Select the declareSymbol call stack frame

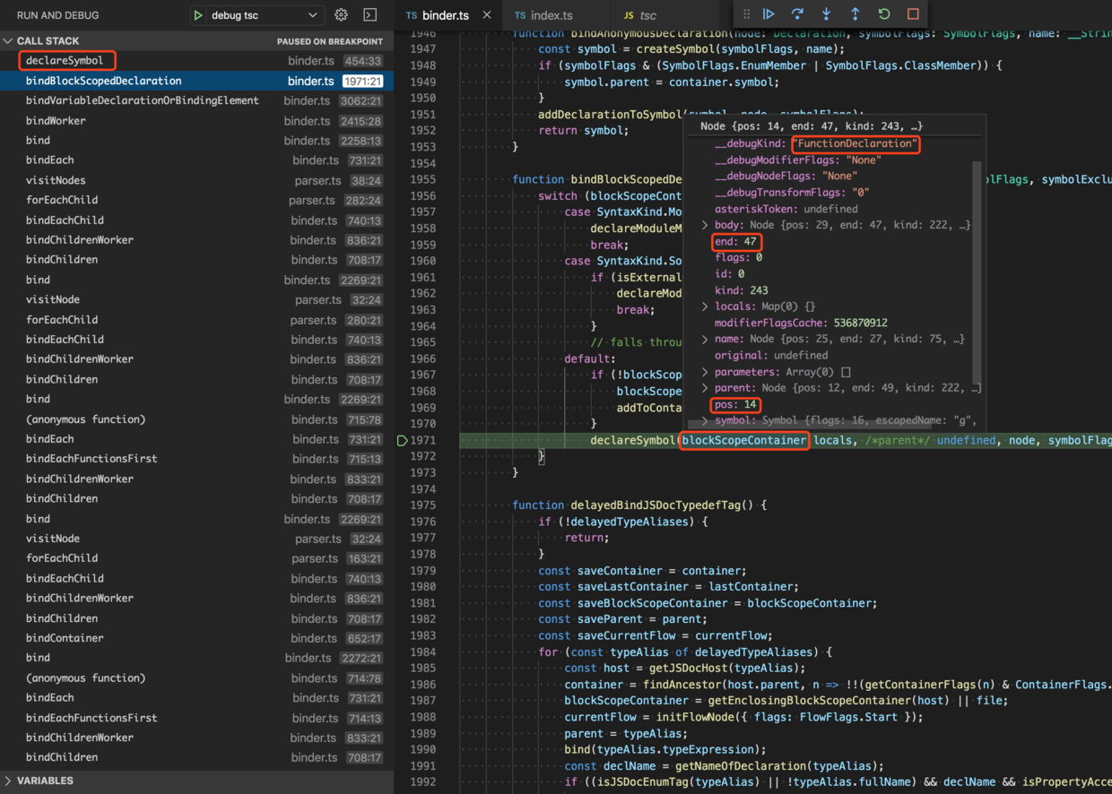click(x=65, y=61)
